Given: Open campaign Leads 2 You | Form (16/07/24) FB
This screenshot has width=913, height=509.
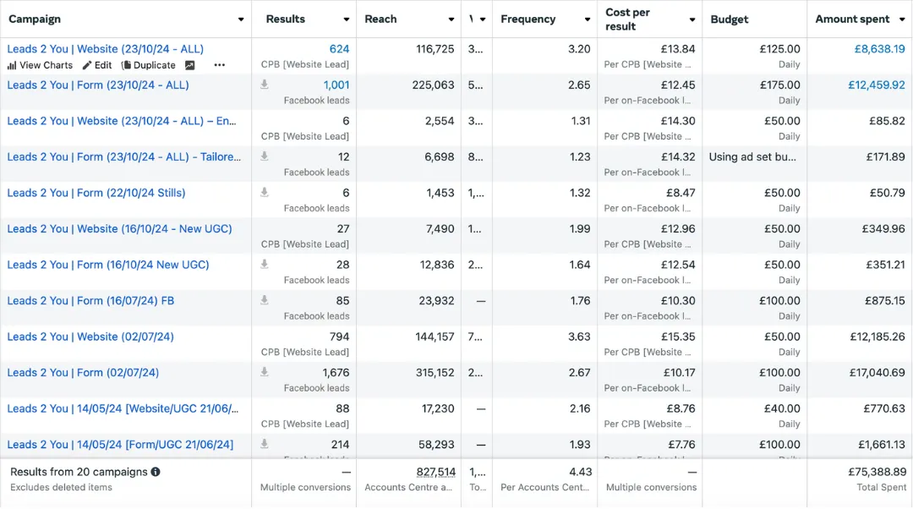Looking at the screenshot, I should click(90, 301).
